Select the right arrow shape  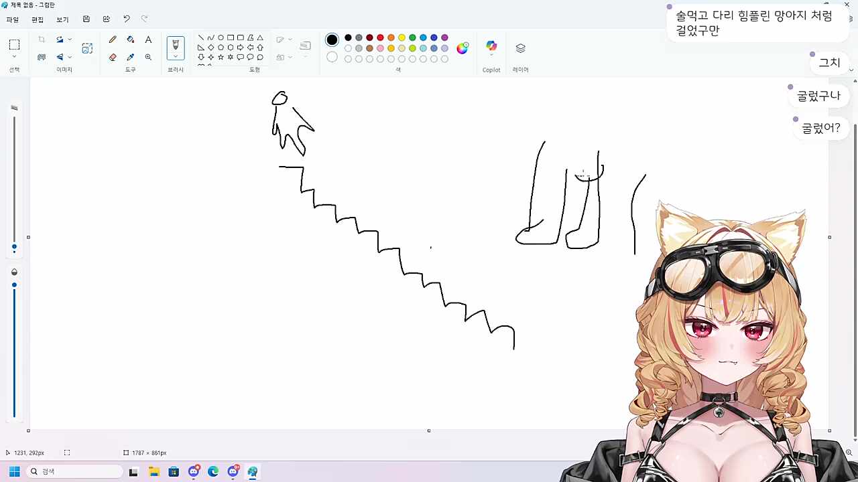(x=241, y=48)
